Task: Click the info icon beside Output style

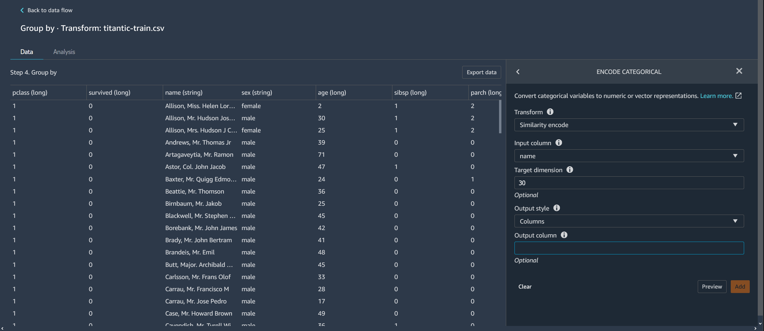Action: pos(557,208)
